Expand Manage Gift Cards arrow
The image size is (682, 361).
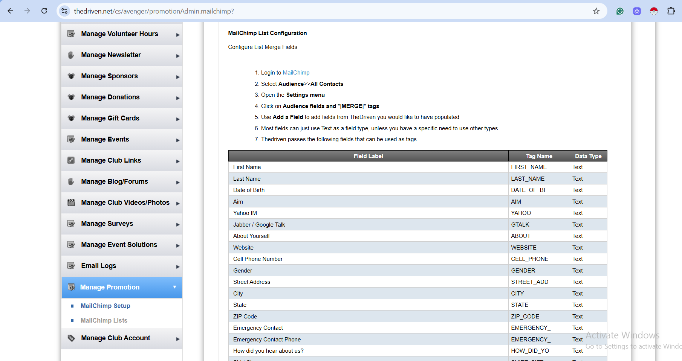tap(178, 119)
